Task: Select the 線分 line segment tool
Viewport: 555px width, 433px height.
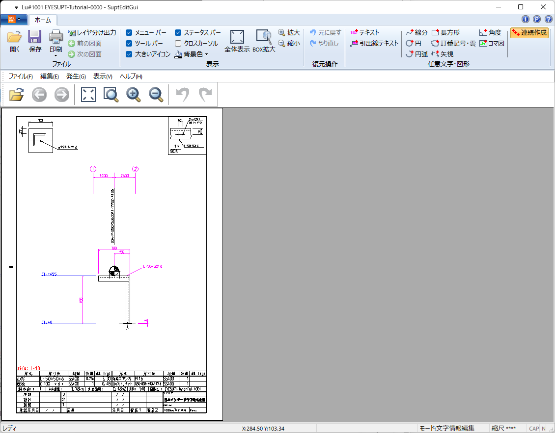Action: (416, 32)
